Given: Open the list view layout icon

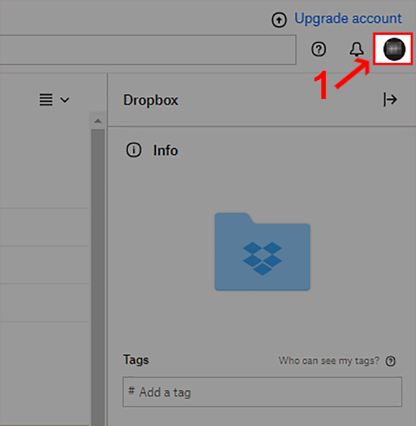Looking at the screenshot, I should pyautogui.click(x=46, y=99).
